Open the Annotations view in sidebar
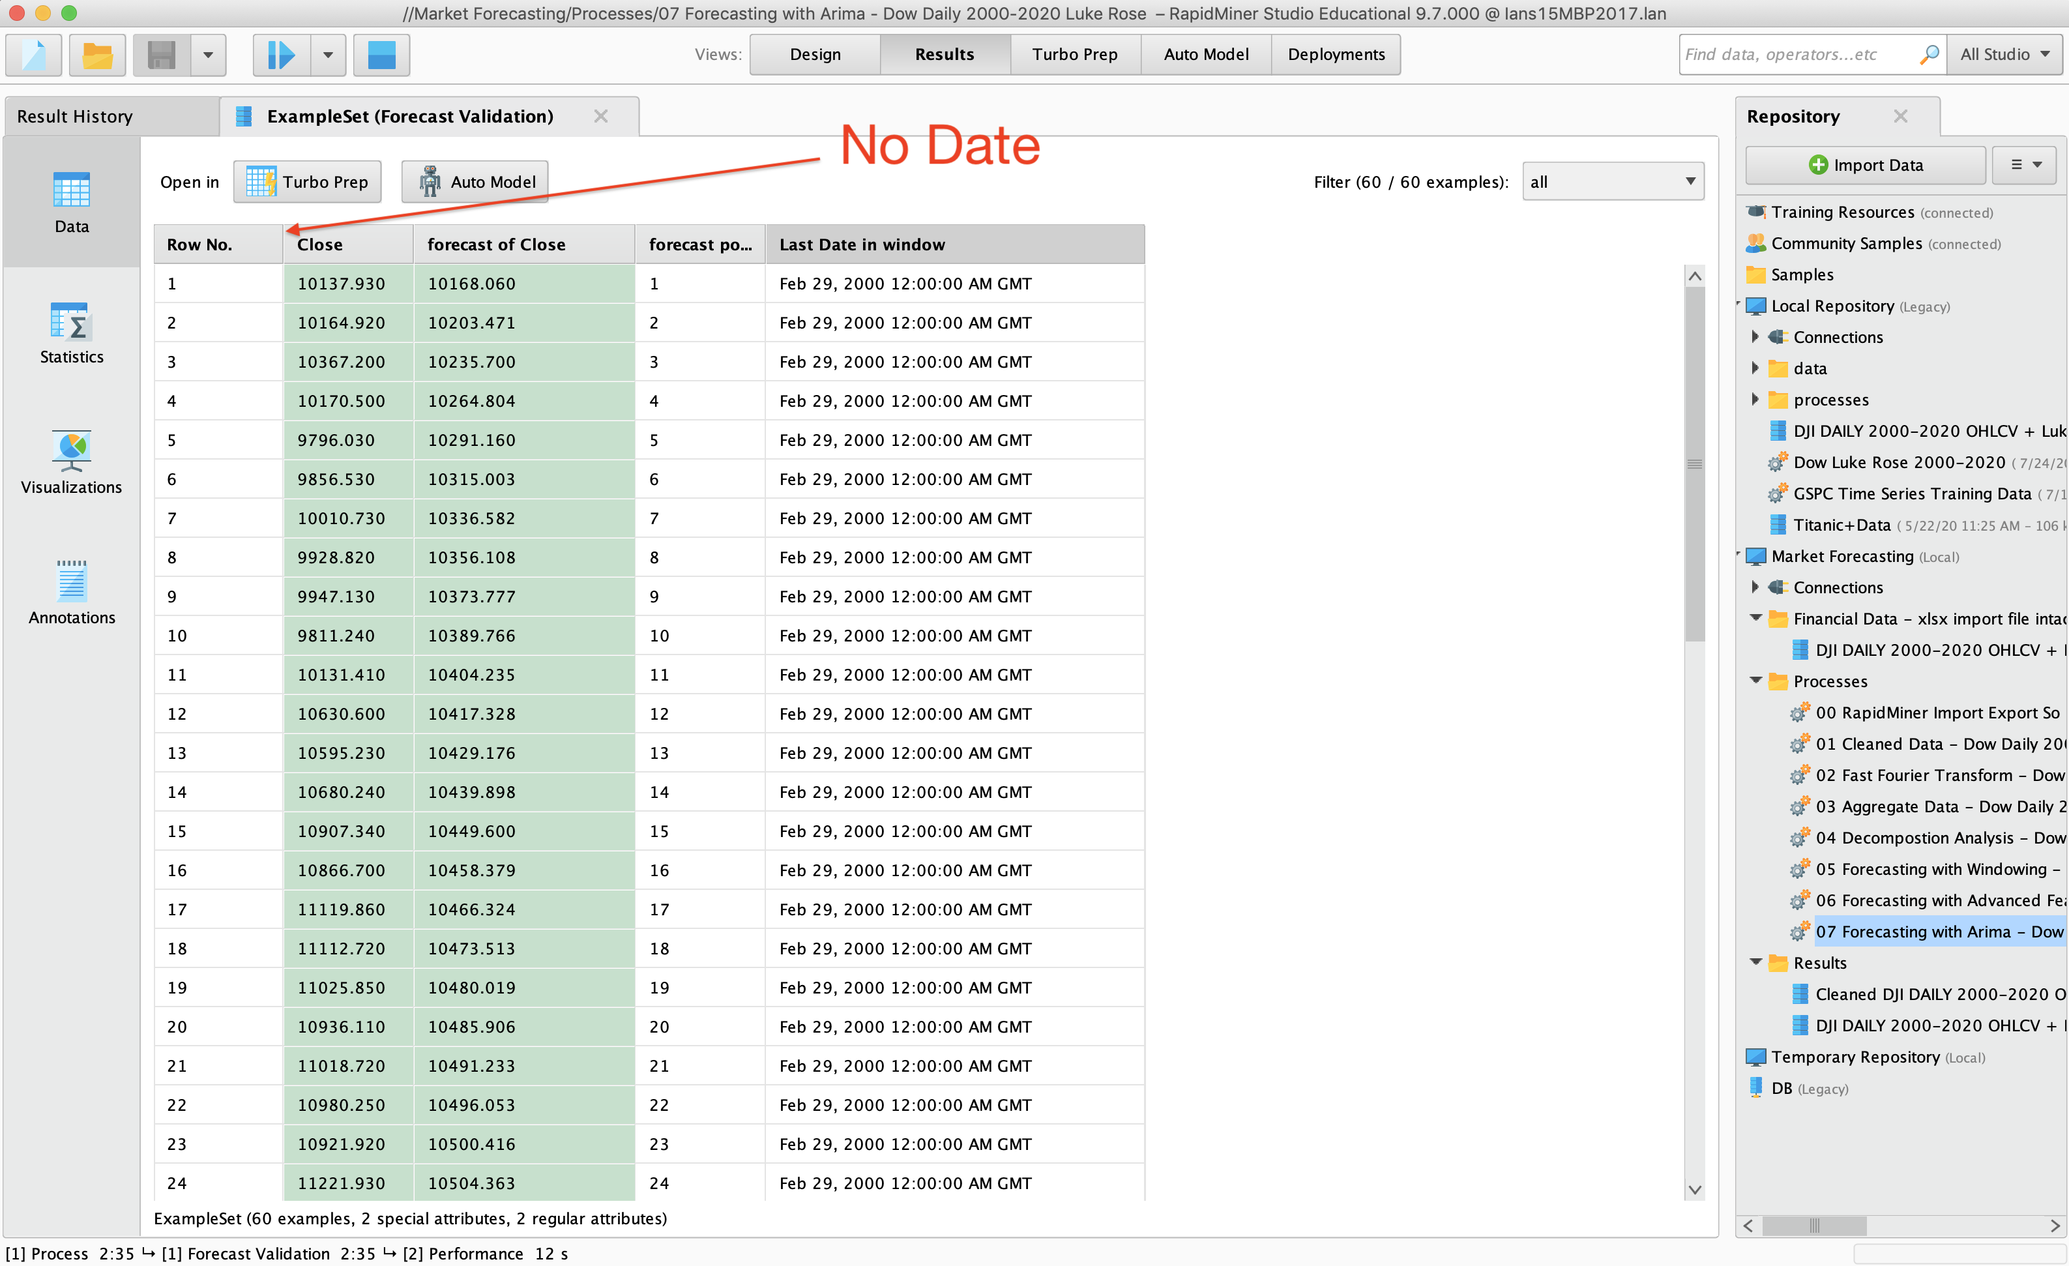 click(x=71, y=593)
